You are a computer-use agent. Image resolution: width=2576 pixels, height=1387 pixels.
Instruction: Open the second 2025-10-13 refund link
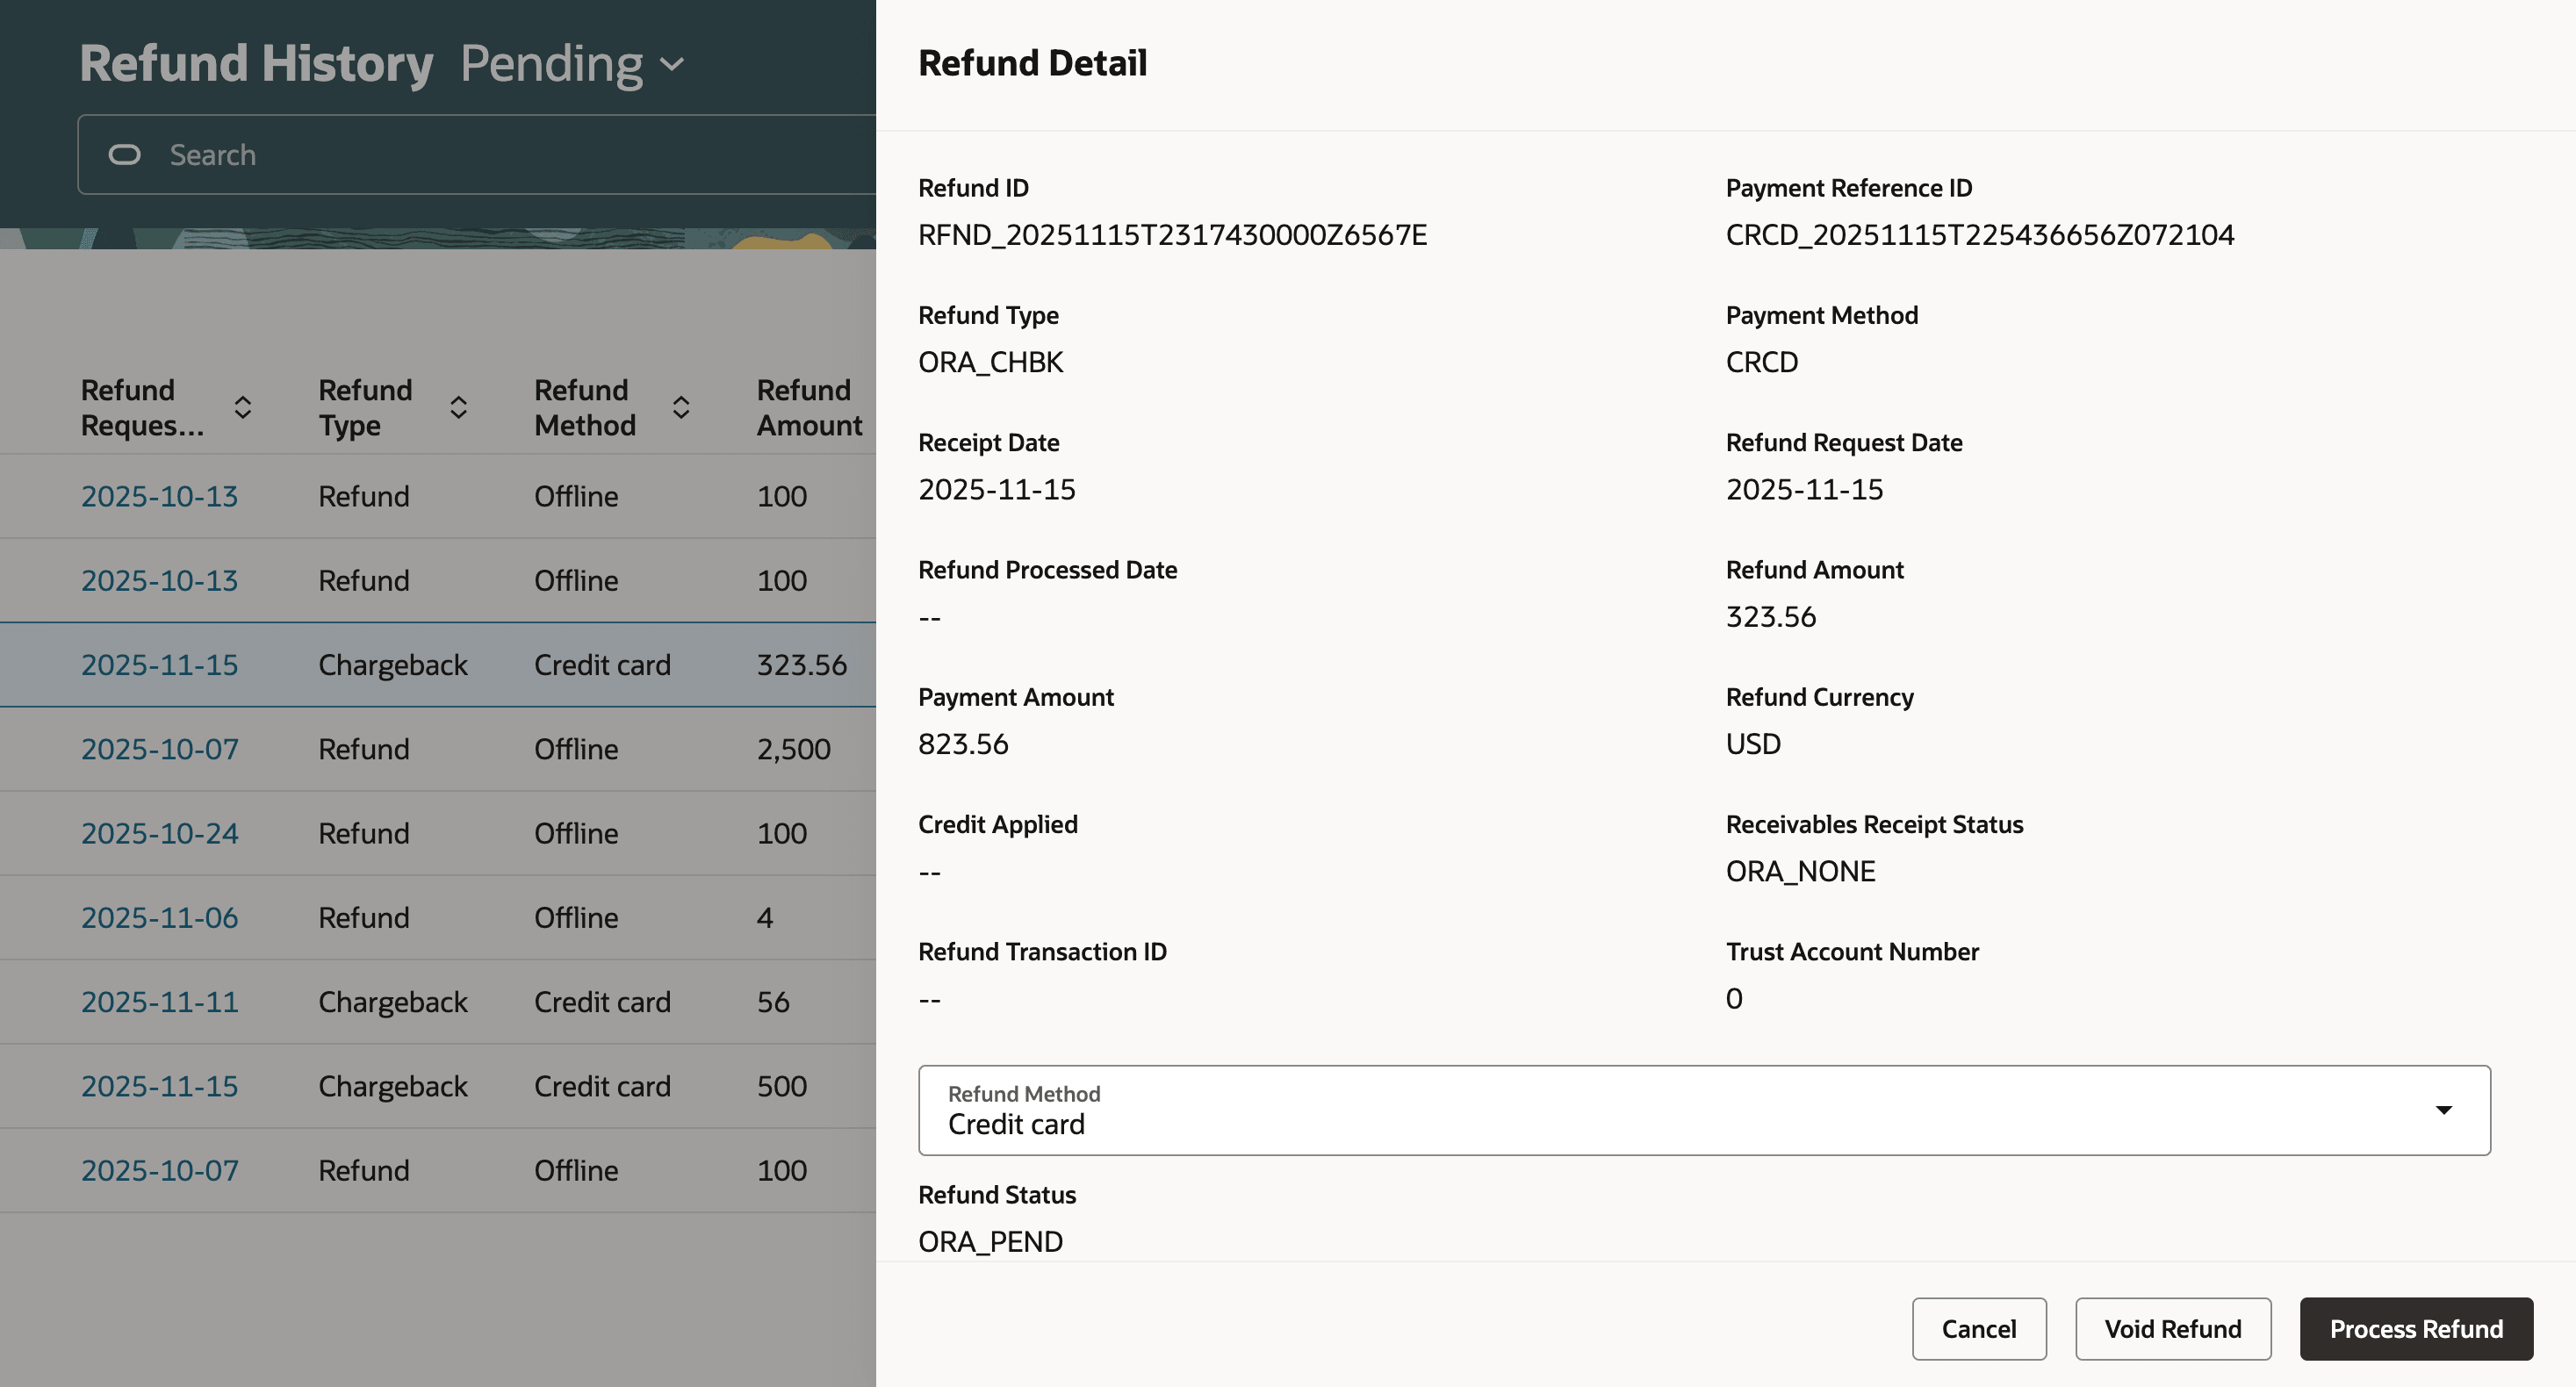pos(159,580)
